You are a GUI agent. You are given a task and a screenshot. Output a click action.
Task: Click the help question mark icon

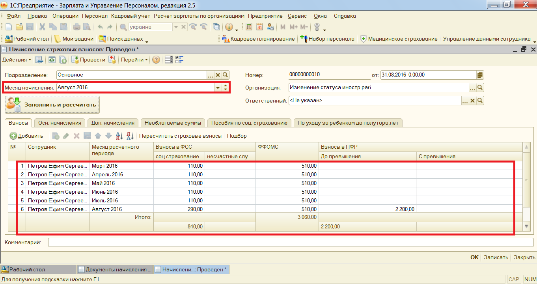tap(156, 60)
